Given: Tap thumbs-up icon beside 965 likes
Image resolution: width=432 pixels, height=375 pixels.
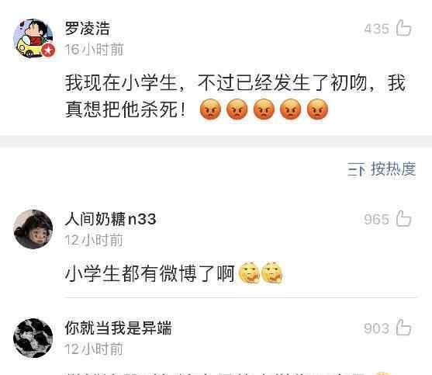Looking at the screenshot, I should [x=403, y=218].
